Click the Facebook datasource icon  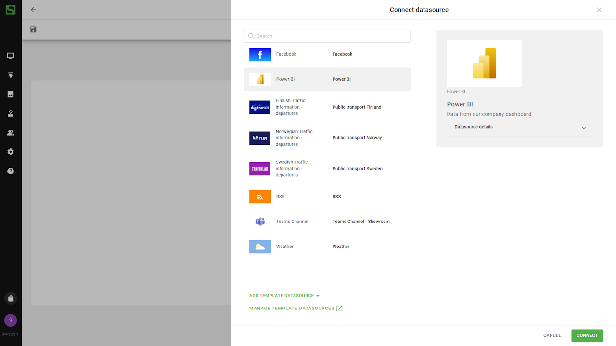pyautogui.click(x=260, y=54)
